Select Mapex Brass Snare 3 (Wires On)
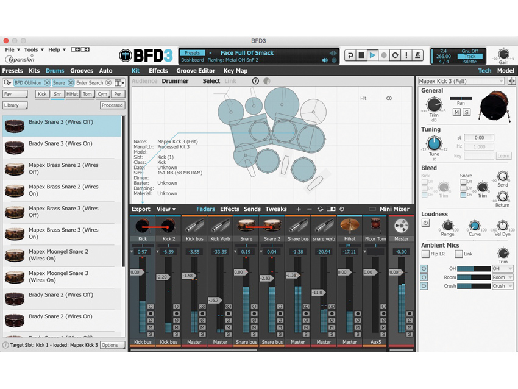The width and height of the screenshot is (518, 389). pyautogui.click(x=62, y=234)
